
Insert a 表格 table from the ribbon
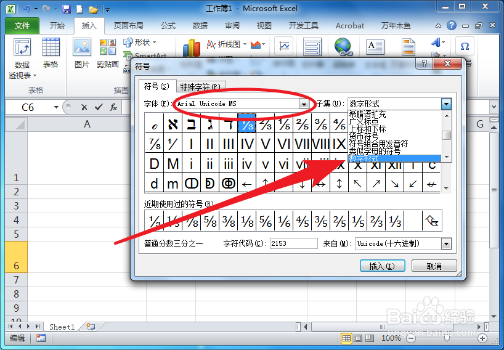51,53
